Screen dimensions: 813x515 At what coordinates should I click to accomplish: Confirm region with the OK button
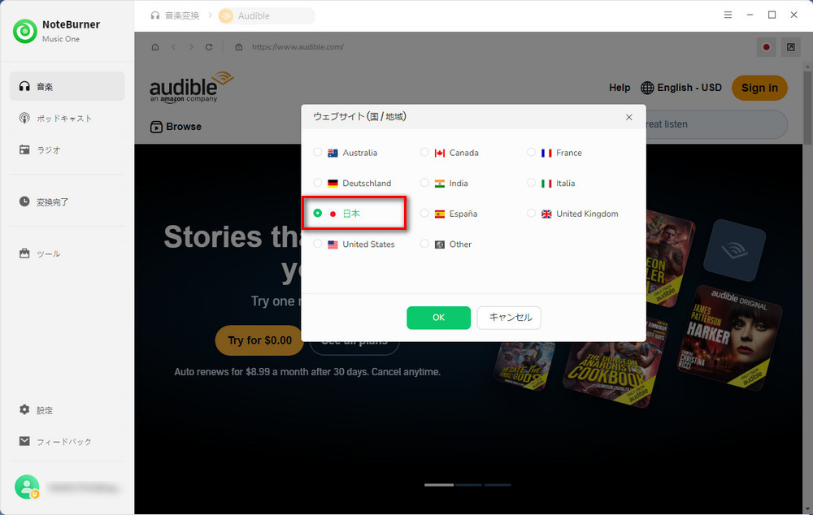(439, 318)
